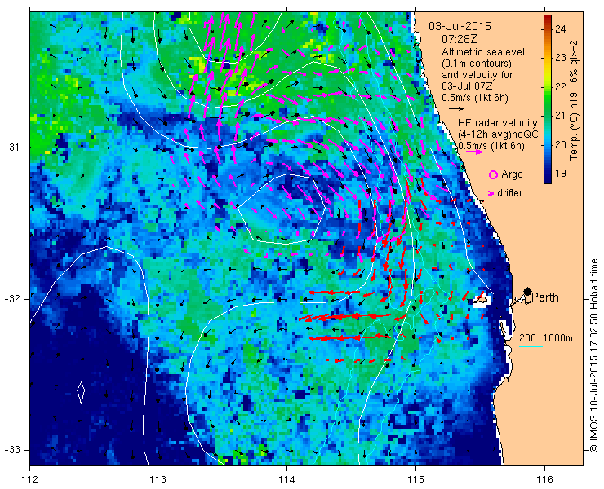Image resolution: width=604 pixels, height=489 pixels.
Task: Click the longitude axis label 115
Action: pyautogui.click(x=415, y=480)
